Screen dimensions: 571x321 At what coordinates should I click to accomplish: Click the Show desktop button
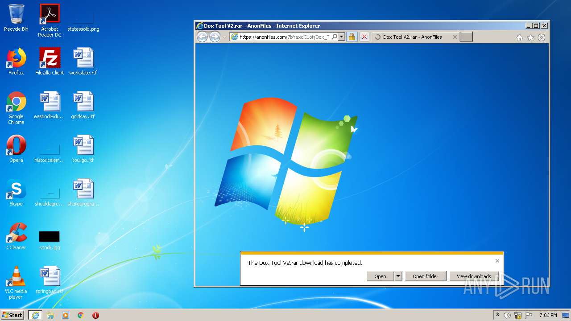(567, 315)
